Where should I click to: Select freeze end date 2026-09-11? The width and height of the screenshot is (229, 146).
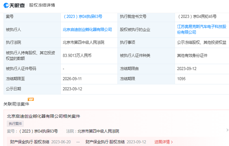(72, 79)
